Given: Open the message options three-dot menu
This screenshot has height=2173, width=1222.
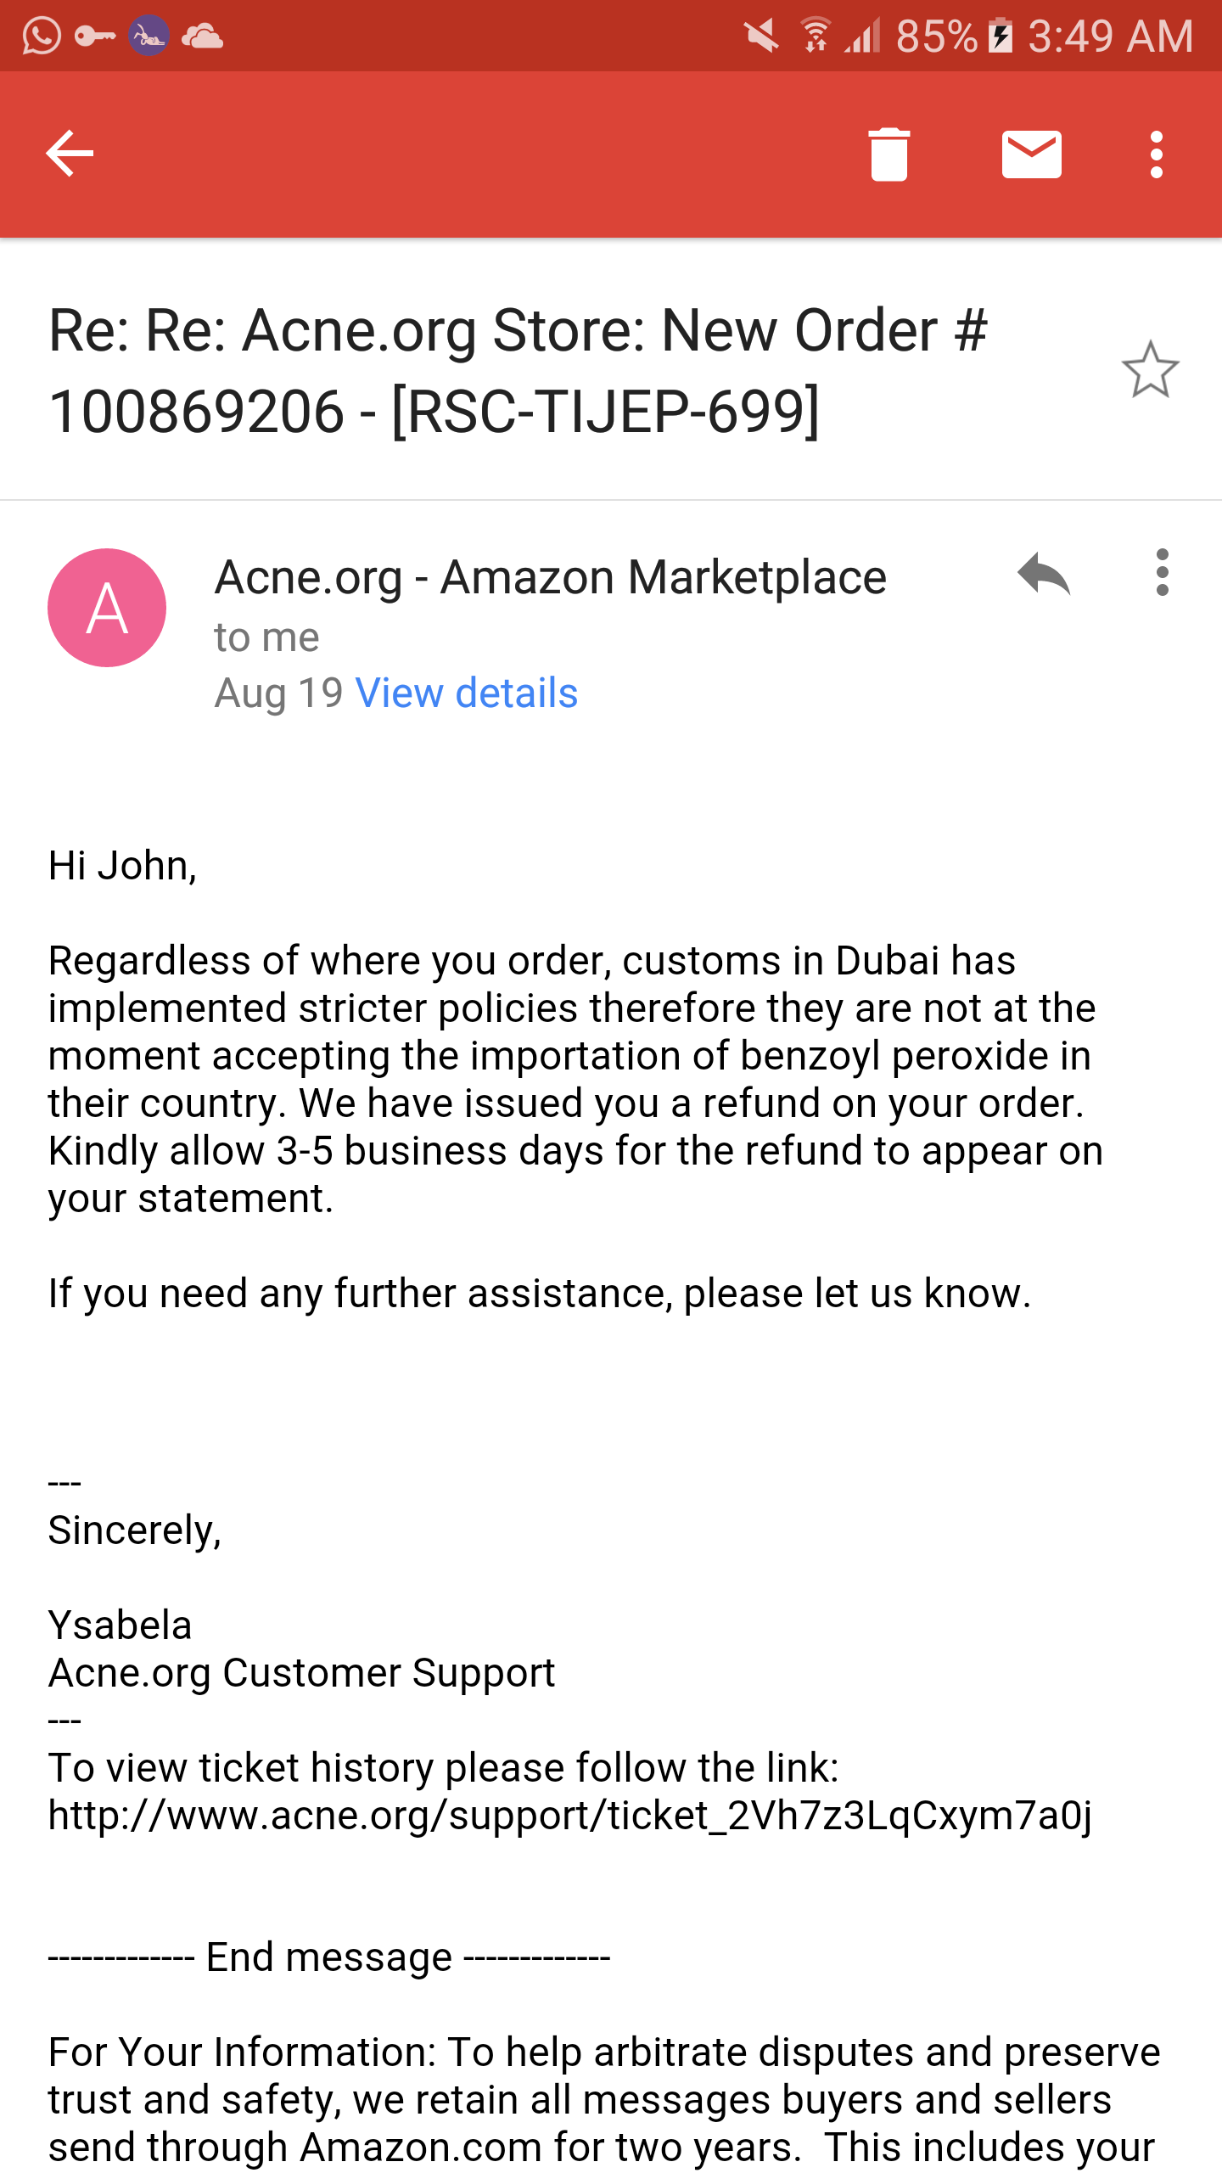Looking at the screenshot, I should point(1162,573).
